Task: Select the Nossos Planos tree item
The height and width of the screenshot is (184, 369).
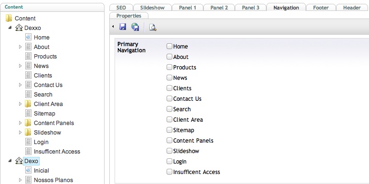Action: point(53,180)
